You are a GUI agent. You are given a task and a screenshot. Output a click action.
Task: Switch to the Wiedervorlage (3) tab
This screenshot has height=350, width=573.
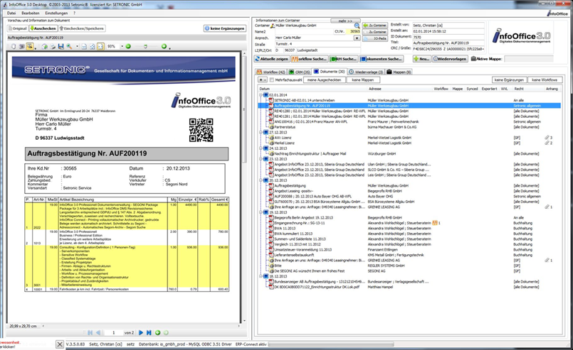click(x=366, y=72)
